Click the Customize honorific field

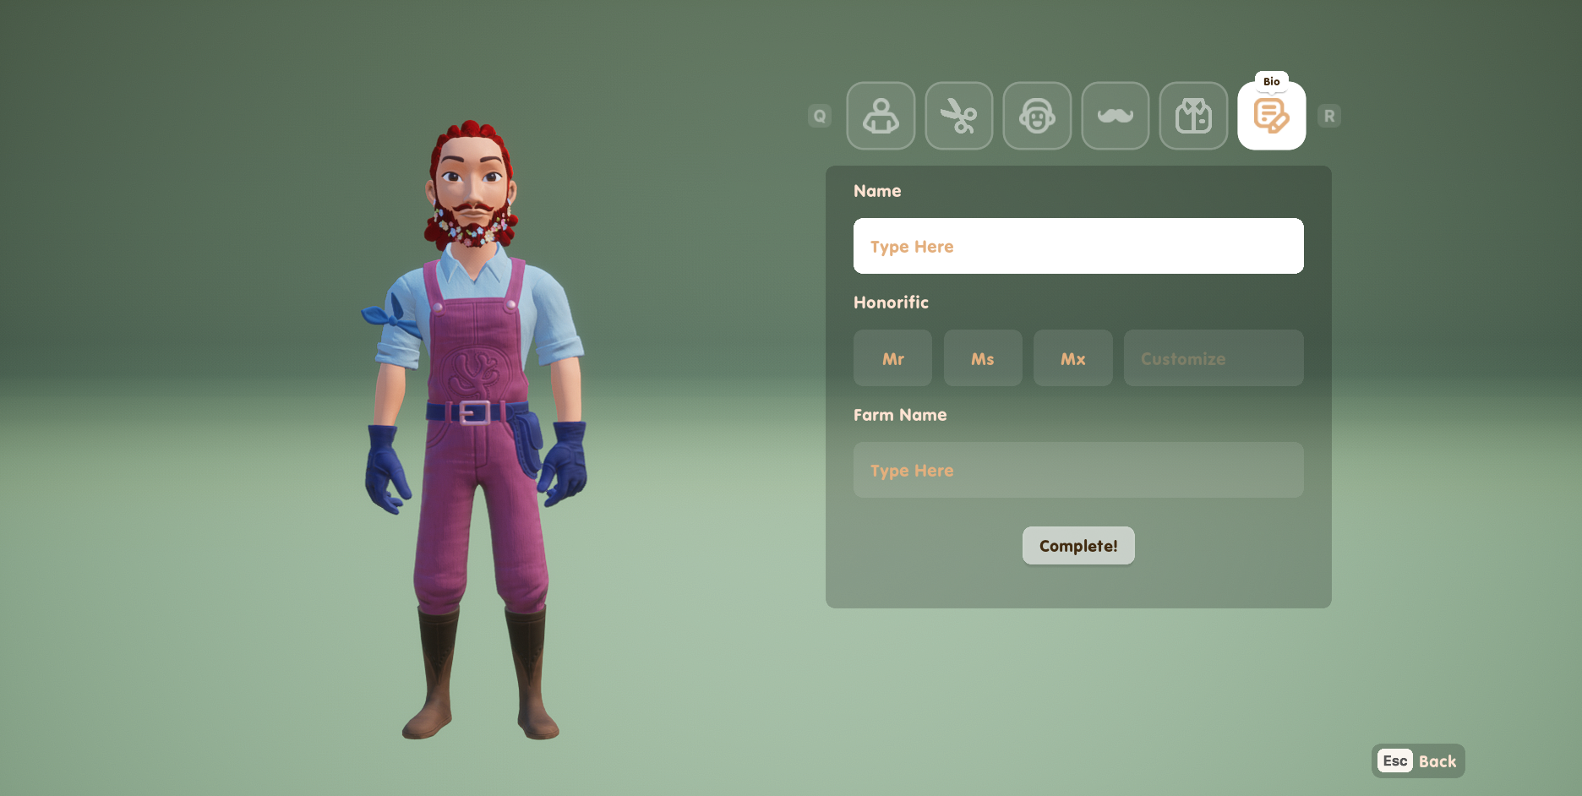(x=1213, y=358)
